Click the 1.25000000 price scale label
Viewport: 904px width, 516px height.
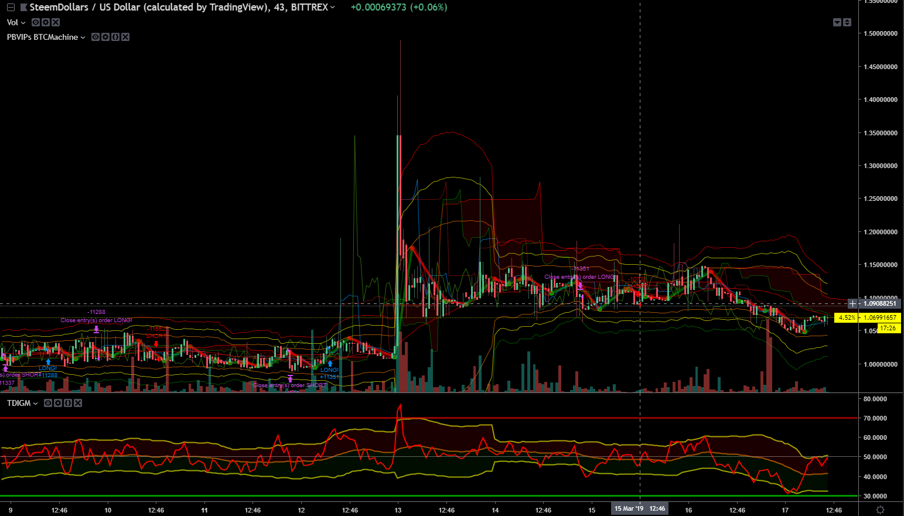point(881,199)
